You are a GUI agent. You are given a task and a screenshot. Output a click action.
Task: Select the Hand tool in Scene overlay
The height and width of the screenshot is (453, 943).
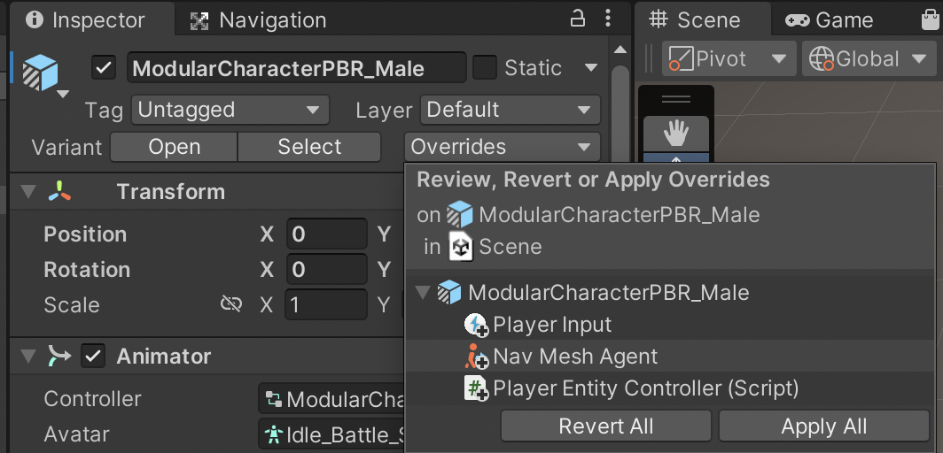coord(676,134)
